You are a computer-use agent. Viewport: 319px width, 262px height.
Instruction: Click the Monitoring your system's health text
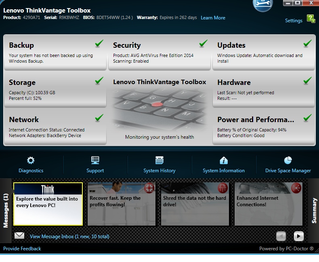159,137
